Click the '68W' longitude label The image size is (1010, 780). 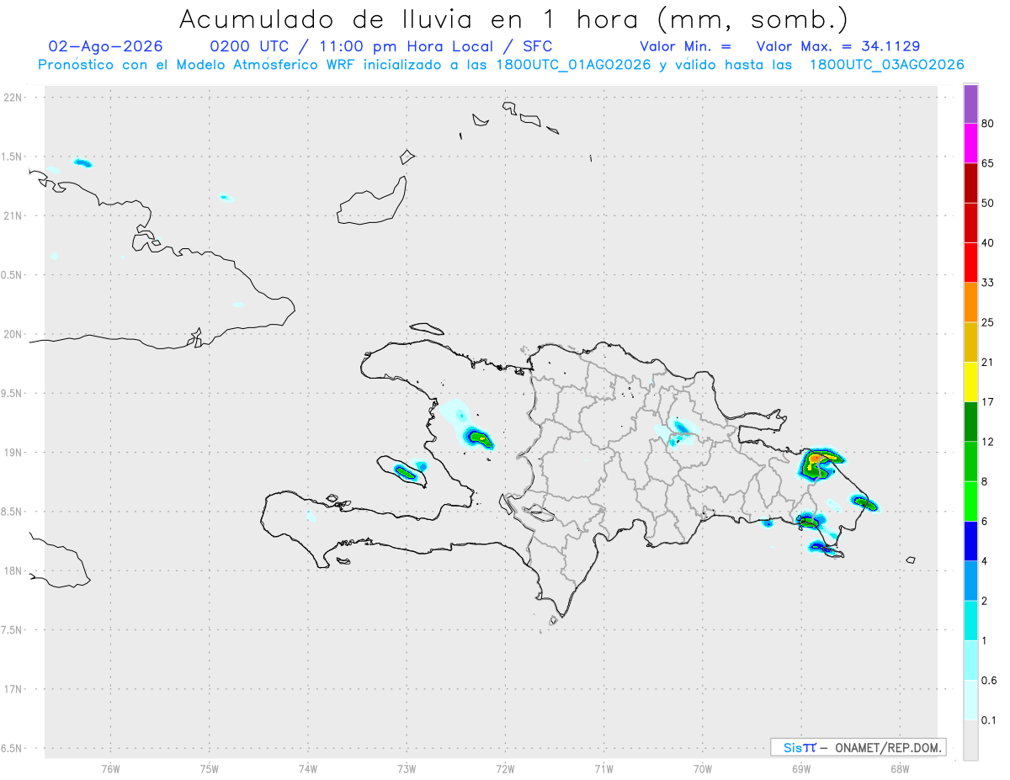pyautogui.click(x=900, y=767)
